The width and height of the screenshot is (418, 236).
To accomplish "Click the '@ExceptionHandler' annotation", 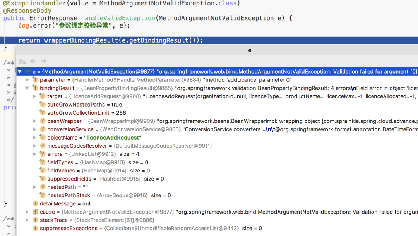I will pyautogui.click(x=35, y=3).
